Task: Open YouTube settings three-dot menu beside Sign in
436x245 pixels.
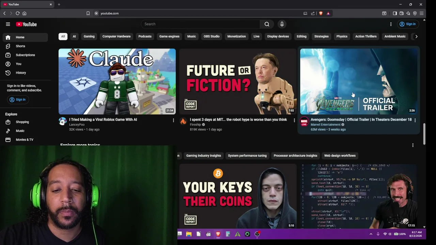Action: (391, 24)
